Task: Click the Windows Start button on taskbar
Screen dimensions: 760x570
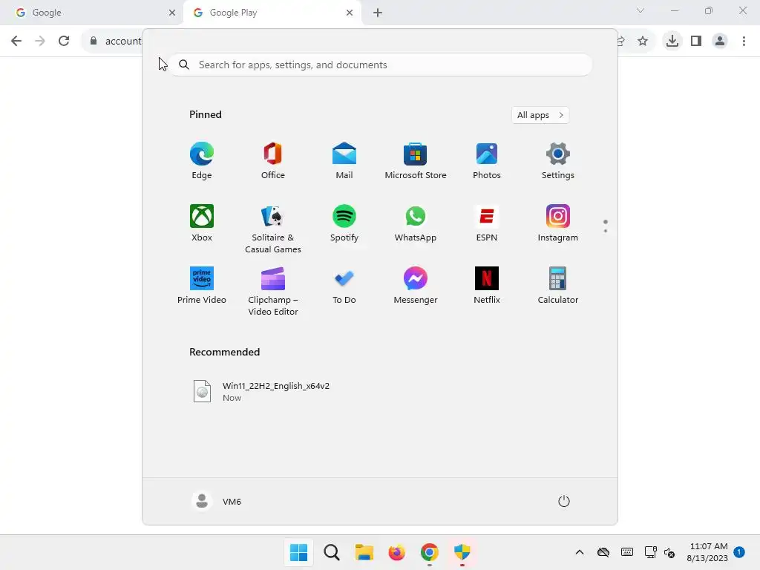Action: pyautogui.click(x=298, y=552)
